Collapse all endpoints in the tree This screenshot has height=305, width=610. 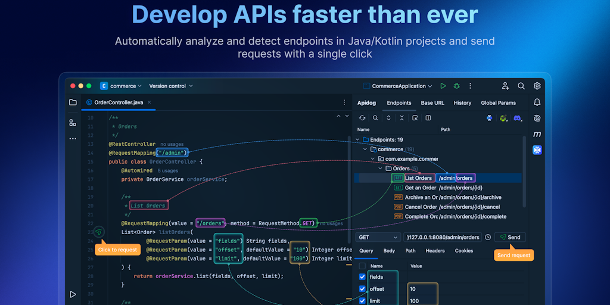click(402, 118)
